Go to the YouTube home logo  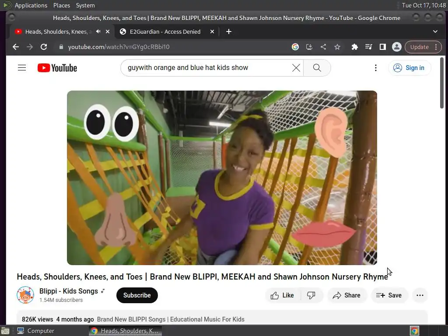57,68
